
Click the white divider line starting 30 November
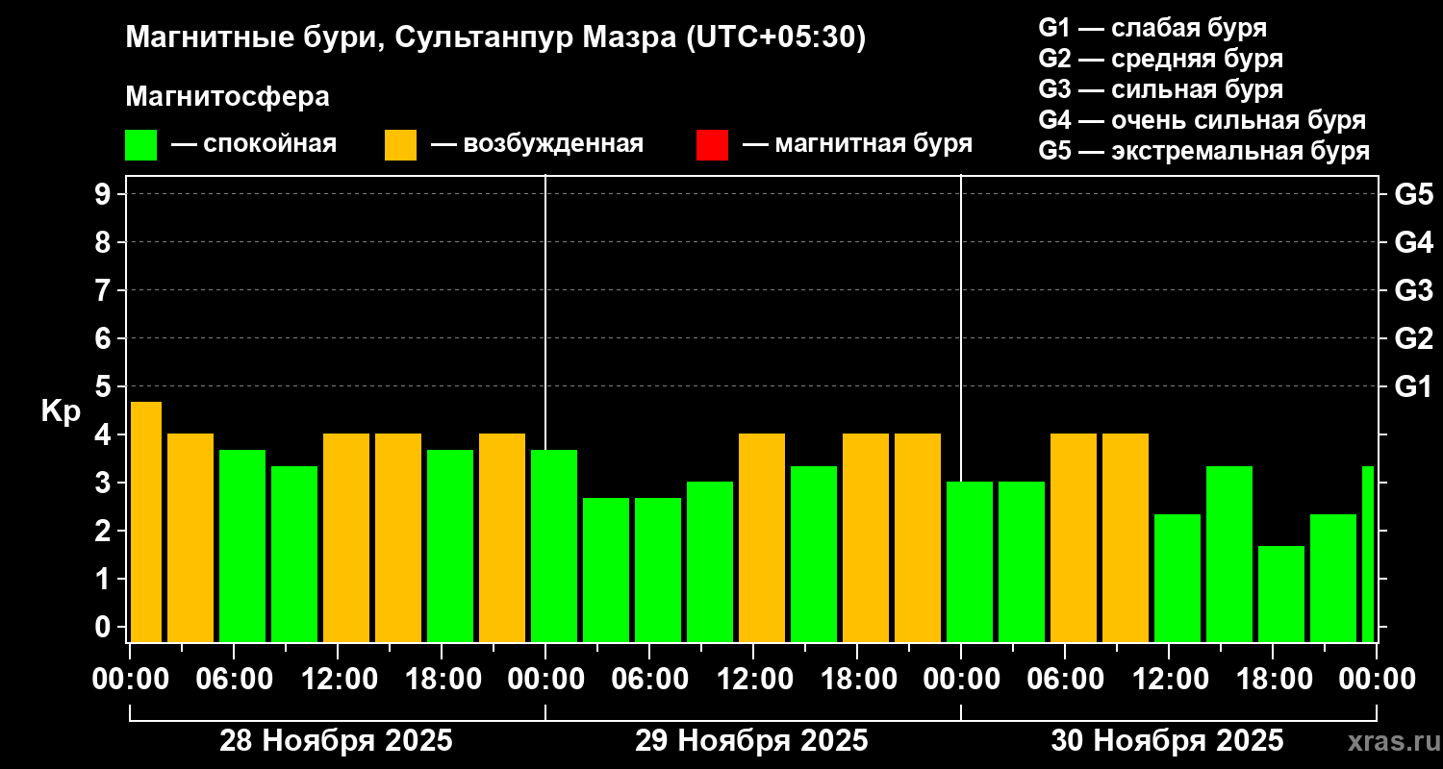[961, 409]
